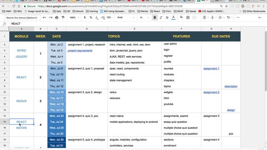Viewport: 267px width, 150px height.
Task: Click the browser address bar URL
Action: (110, 6)
